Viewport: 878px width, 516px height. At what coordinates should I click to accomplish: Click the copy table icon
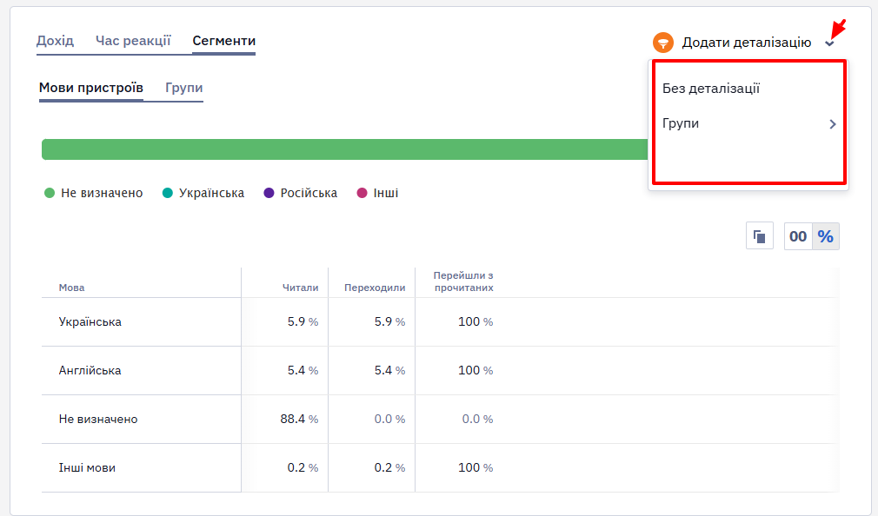759,236
